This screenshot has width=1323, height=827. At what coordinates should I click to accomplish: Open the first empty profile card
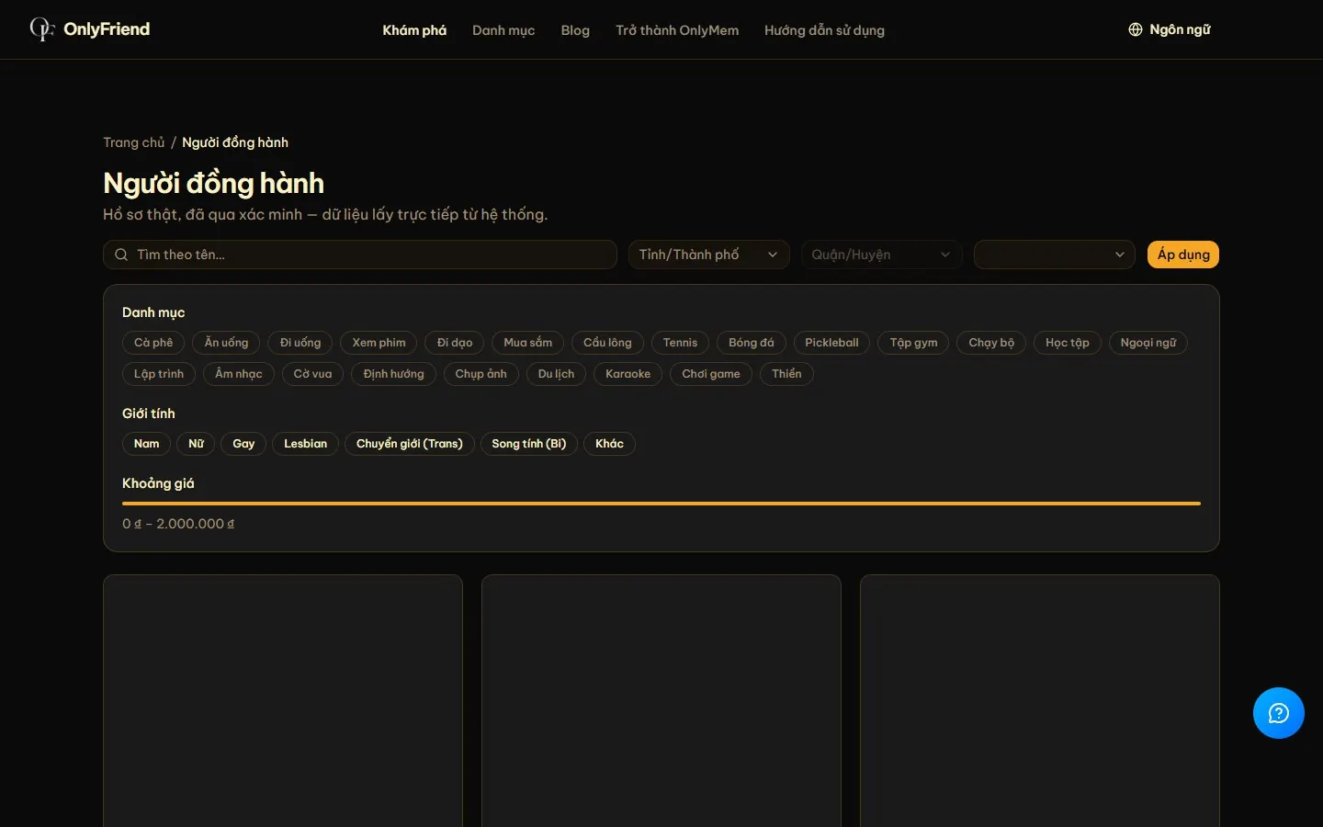(x=283, y=701)
